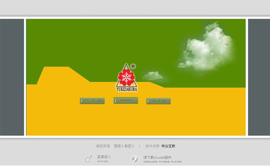Click the YUKIZAKURA wordmark text
The width and height of the screenshot is (270, 166).
coord(126,89)
